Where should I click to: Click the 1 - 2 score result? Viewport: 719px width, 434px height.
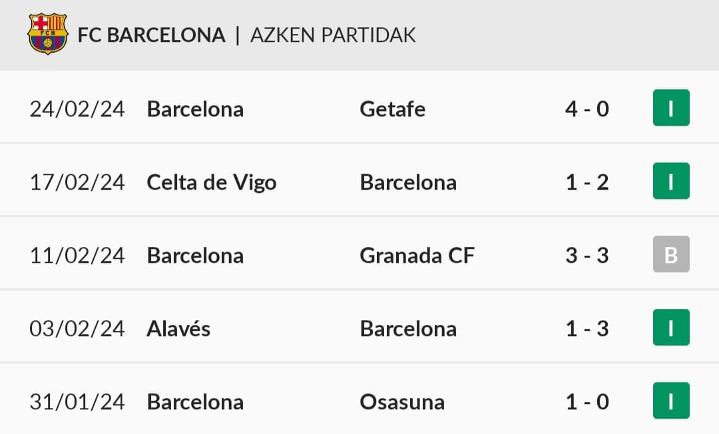pos(587,182)
